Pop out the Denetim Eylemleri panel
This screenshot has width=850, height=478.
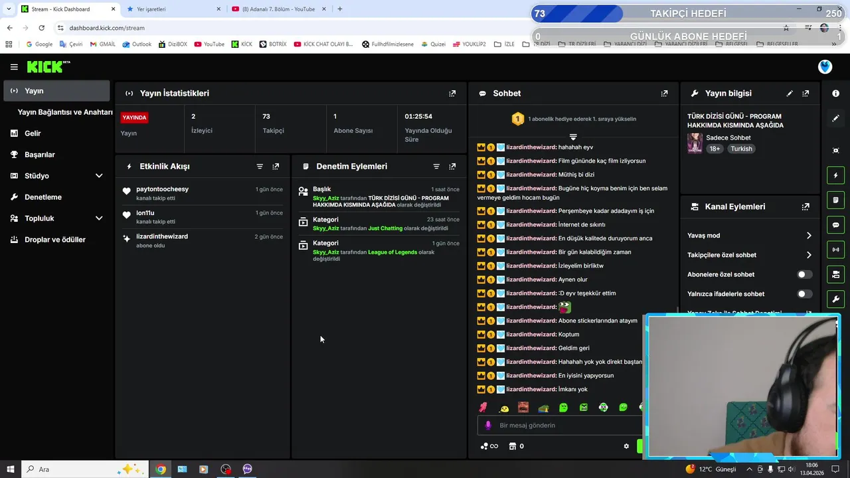452,167
